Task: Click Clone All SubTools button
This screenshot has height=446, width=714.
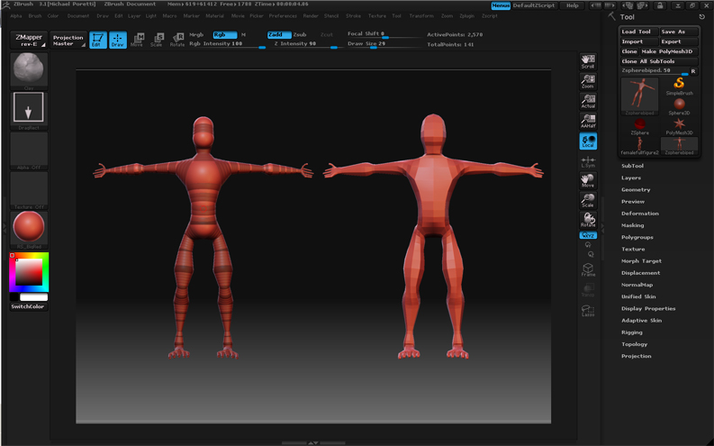Action: click(x=659, y=61)
